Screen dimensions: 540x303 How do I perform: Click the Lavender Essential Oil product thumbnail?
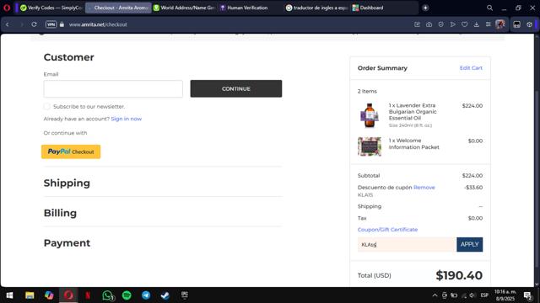370,115
